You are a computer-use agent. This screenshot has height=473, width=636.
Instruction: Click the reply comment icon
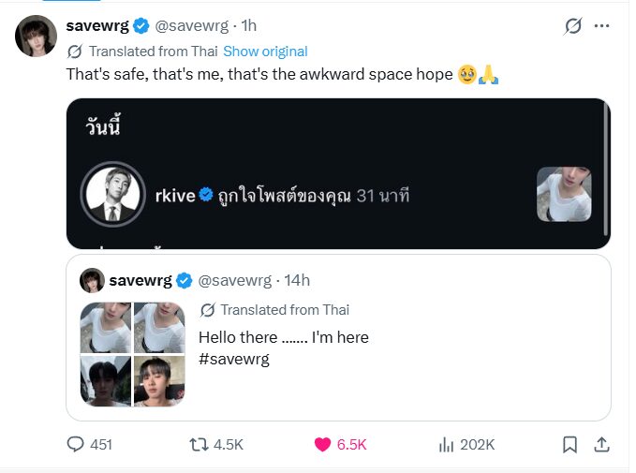click(77, 444)
